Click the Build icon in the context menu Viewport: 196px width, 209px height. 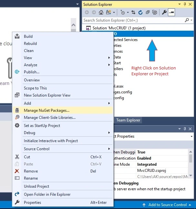pos(17,36)
